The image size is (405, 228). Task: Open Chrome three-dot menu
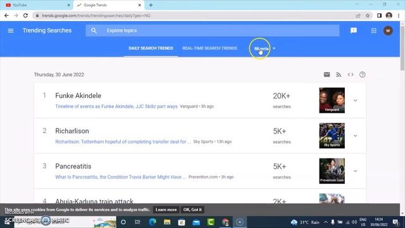tap(399, 15)
